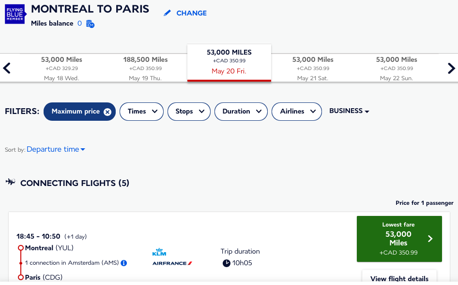
Task: Click the pencil edit icon next to Change
Action: click(x=168, y=13)
